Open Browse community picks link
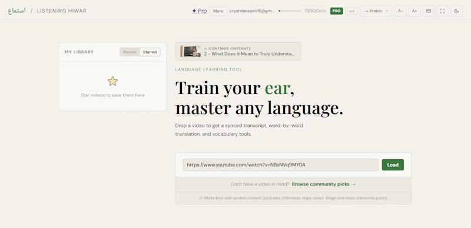Screen dimensions: 471x228 tap(323, 184)
